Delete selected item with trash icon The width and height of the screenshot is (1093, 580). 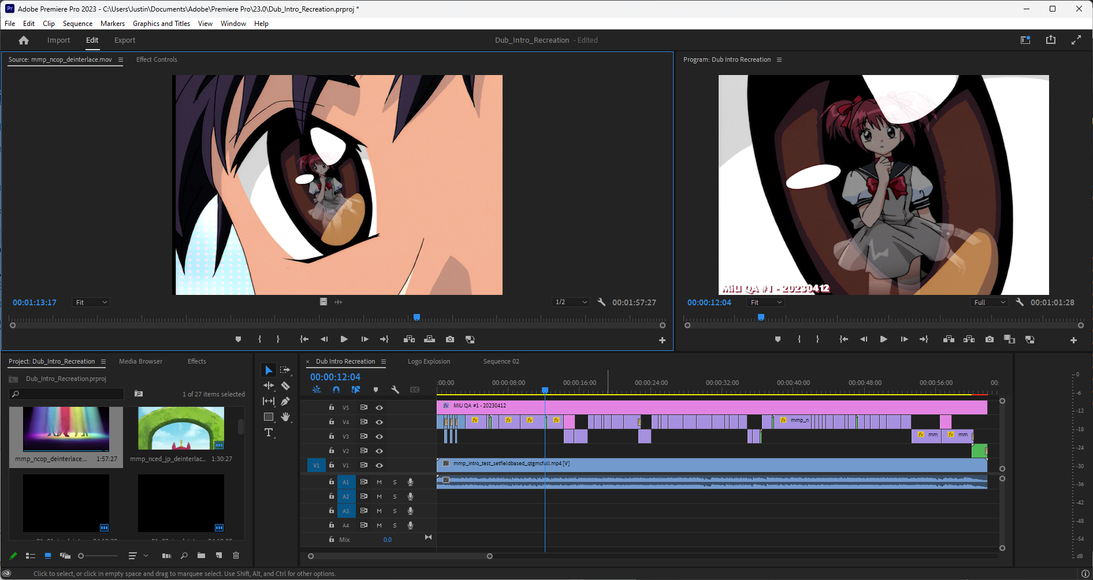[236, 556]
